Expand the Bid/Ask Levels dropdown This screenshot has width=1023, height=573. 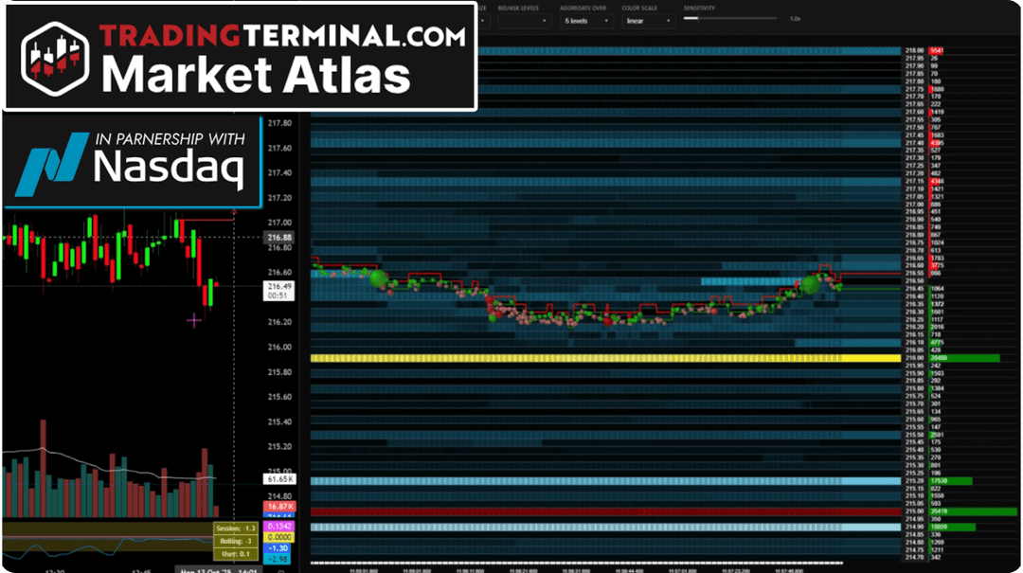click(x=524, y=20)
